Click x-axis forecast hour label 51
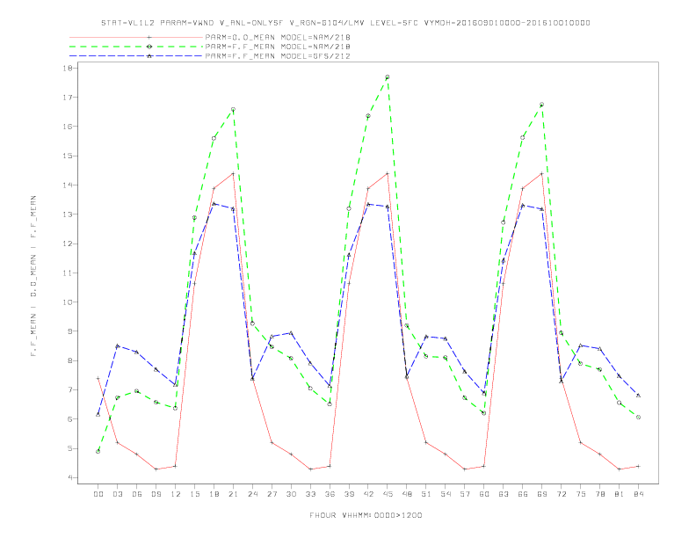The image size is (696, 538). [426, 494]
